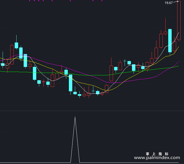This screenshot has width=184, height=164.
Task: Select the tall hollow red candle near left edge
Action: tap(12, 55)
